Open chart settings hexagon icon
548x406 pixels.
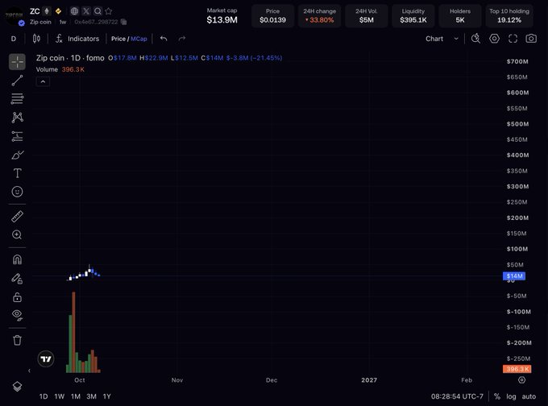pos(494,39)
